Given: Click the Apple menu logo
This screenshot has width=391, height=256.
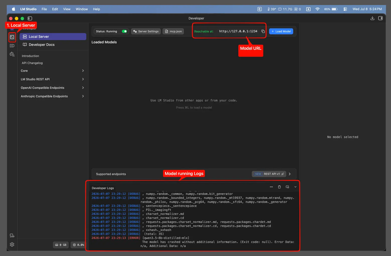Looking at the screenshot, I should tap(14, 9).
